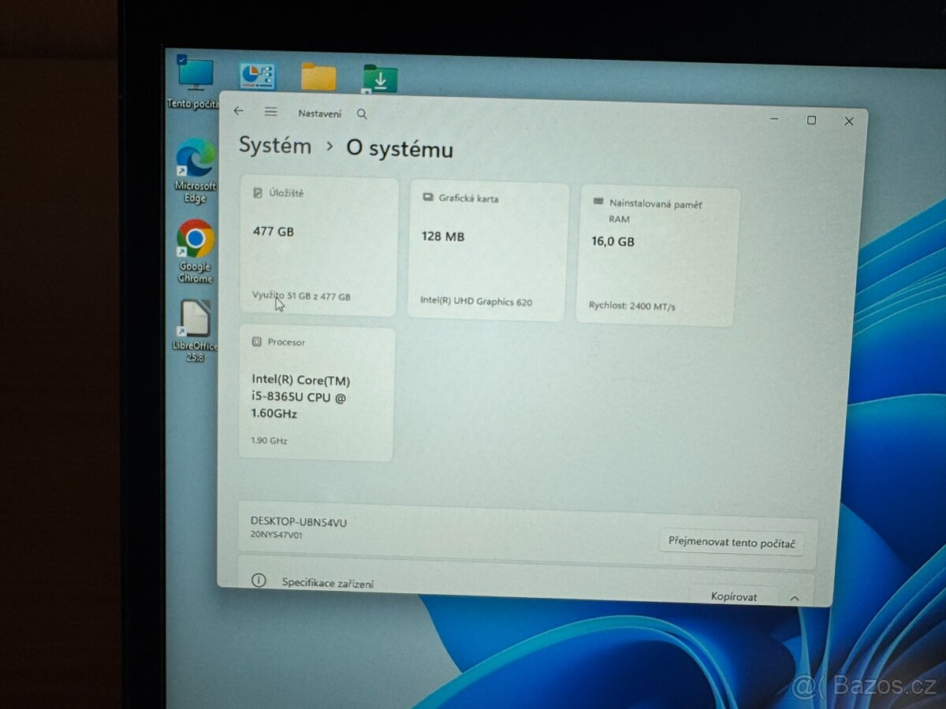Click the search magnifier icon in Settings
This screenshot has height=709, width=946.
[362, 114]
